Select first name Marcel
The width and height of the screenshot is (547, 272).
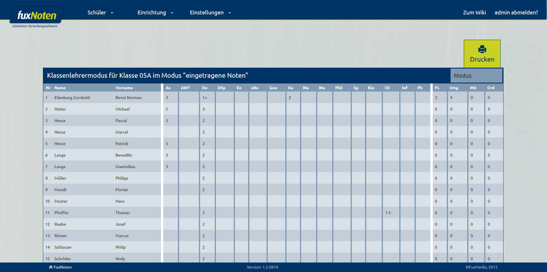tap(122, 132)
